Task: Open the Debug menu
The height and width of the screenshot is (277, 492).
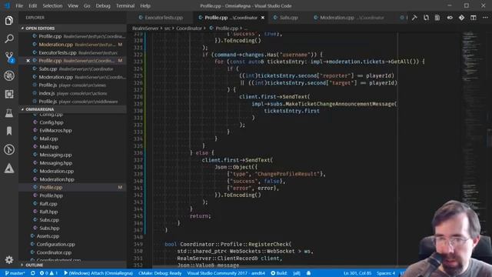Action: click(103, 5)
